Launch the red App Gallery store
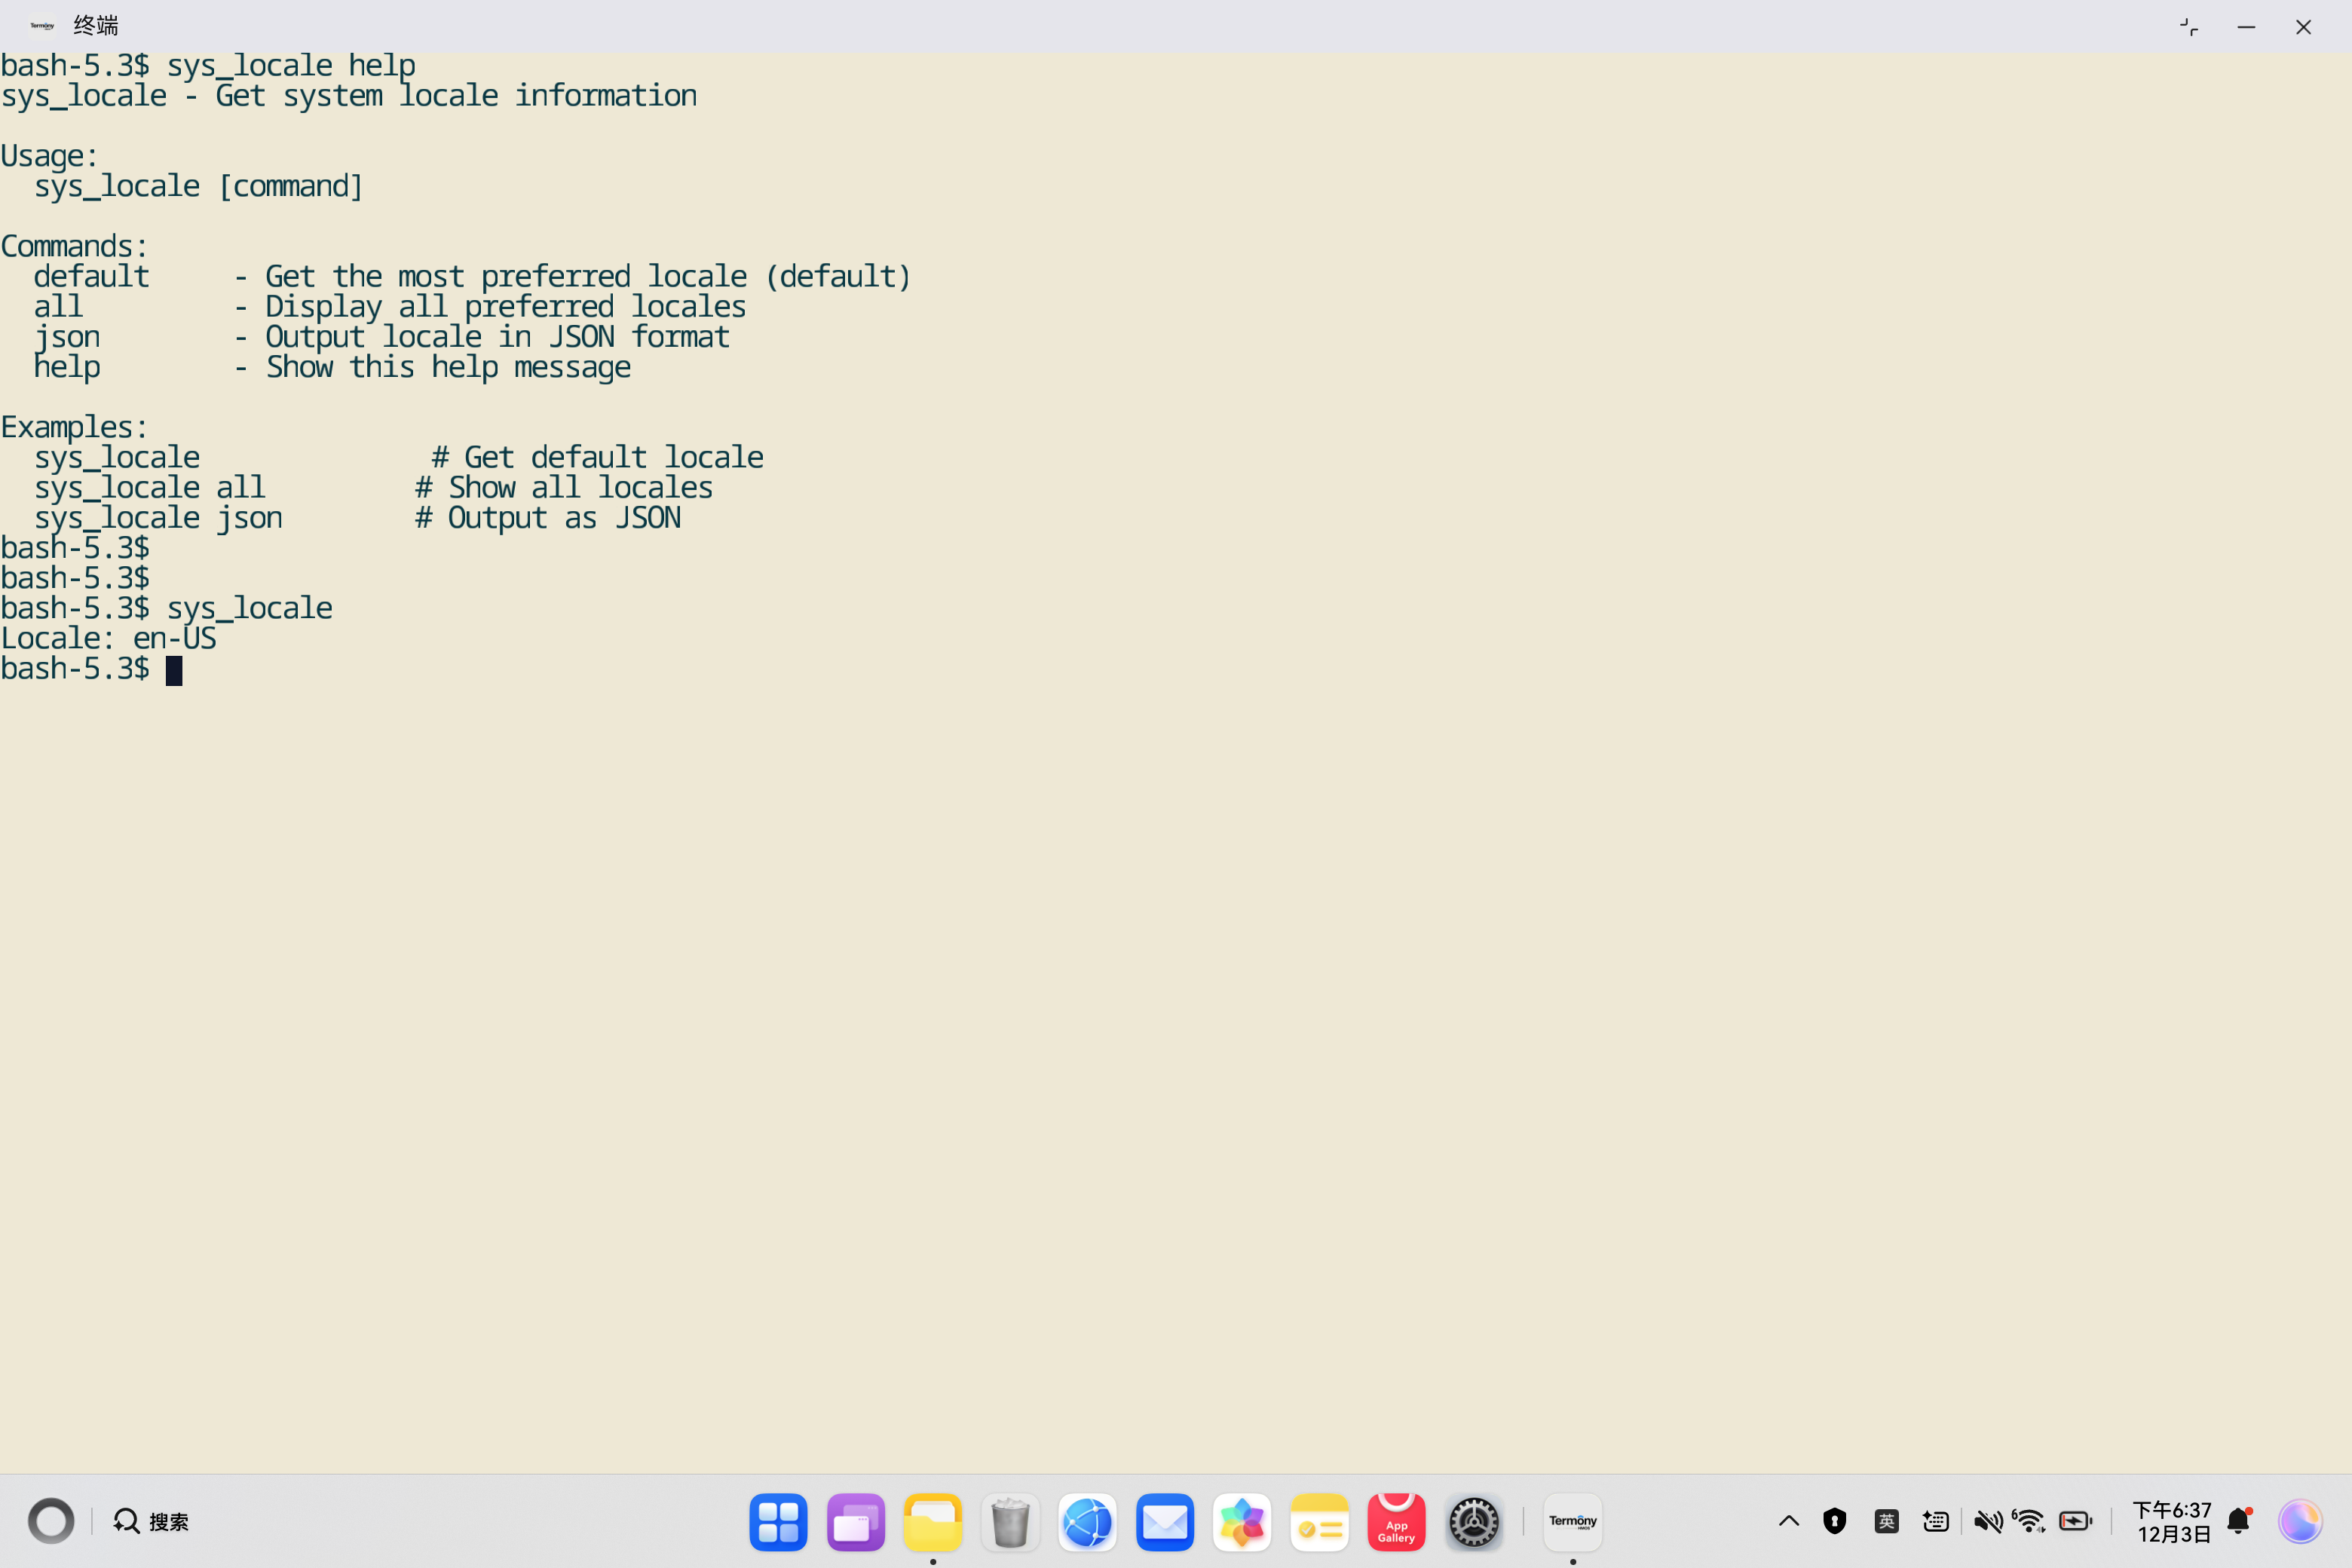The image size is (2352, 1568). coord(1396,1522)
